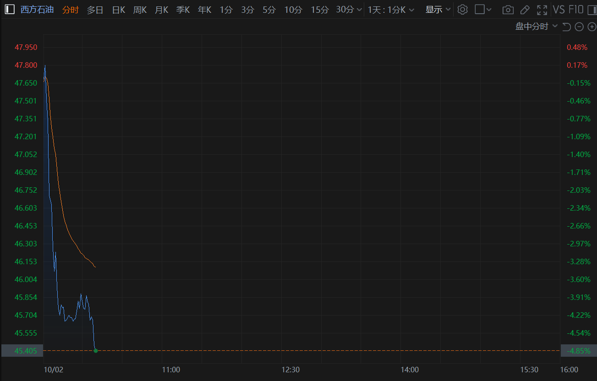Click the 西方石油 stock name
The height and width of the screenshot is (381, 597).
(x=37, y=10)
